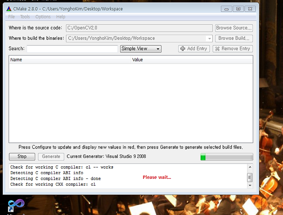
Task: Click the CMake triangle logo in title bar
Action: [x=9, y=9]
